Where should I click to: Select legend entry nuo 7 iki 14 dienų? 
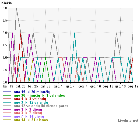click(x=29, y=117)
